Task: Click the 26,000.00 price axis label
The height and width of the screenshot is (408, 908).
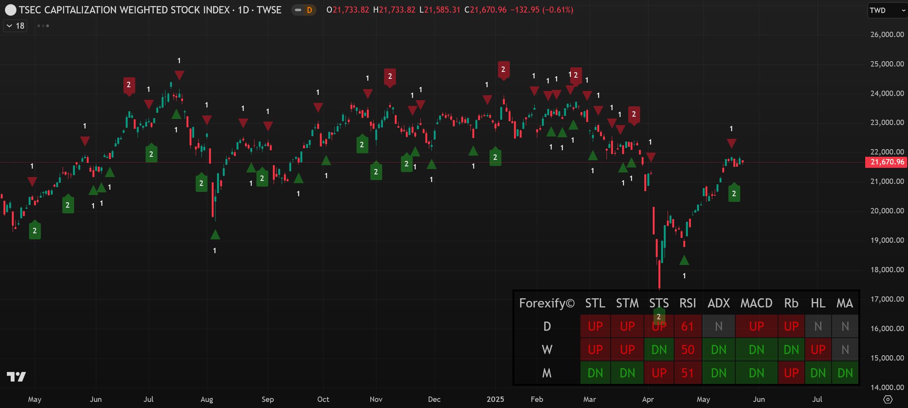Action: pos(887,34)
